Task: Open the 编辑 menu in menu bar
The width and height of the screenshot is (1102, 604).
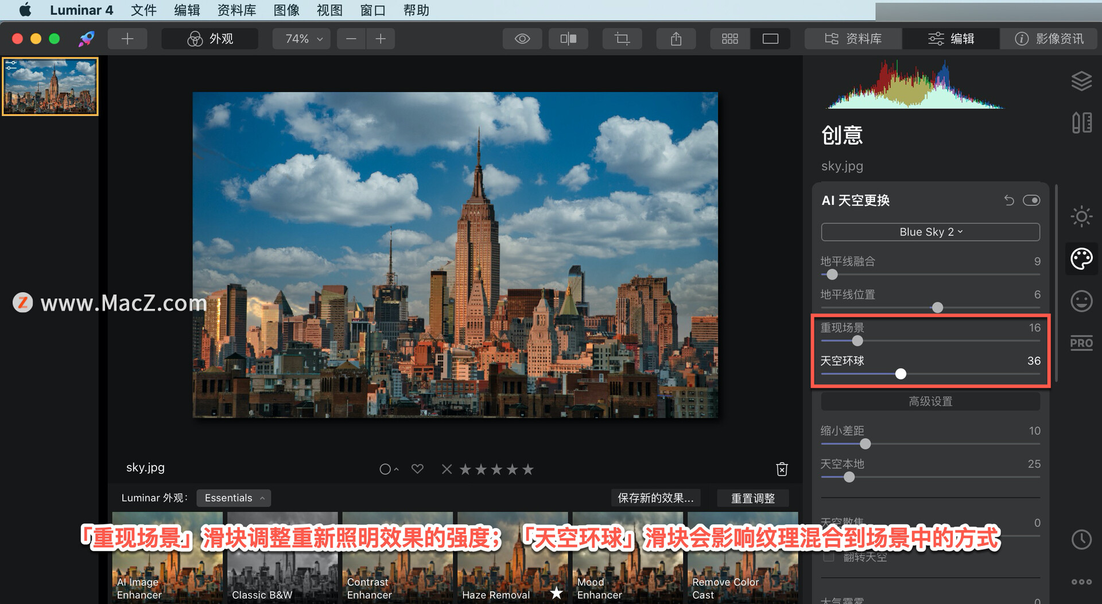Action: pos(187,10)
